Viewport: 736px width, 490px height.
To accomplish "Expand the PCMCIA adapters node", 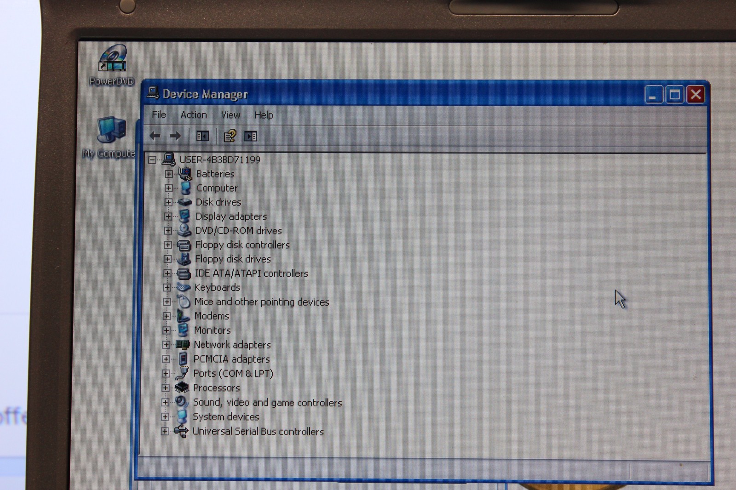I will click(166, 359).
